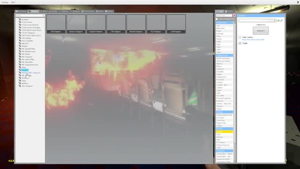This screenshot has height=169, width=300.
Task: Select the Shadow Remover tool
Action: (225, 145)
